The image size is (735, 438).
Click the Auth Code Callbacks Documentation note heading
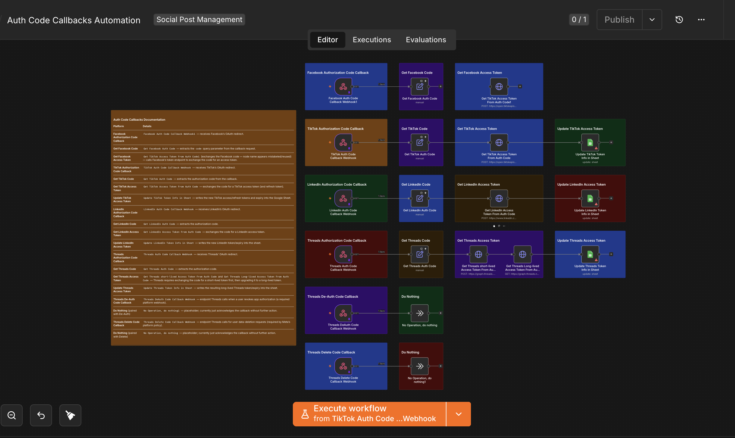pyautogui.click(x=139, y=120)
